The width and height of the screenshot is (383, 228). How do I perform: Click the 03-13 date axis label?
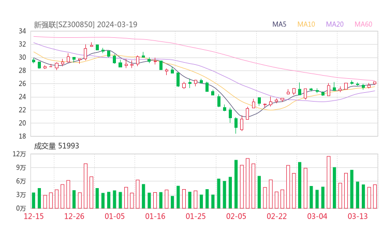pos(358,216)
